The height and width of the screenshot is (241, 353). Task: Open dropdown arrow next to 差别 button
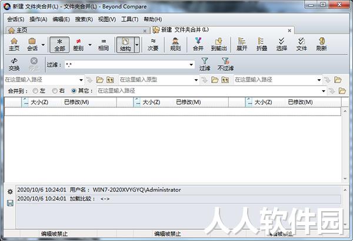90,45
